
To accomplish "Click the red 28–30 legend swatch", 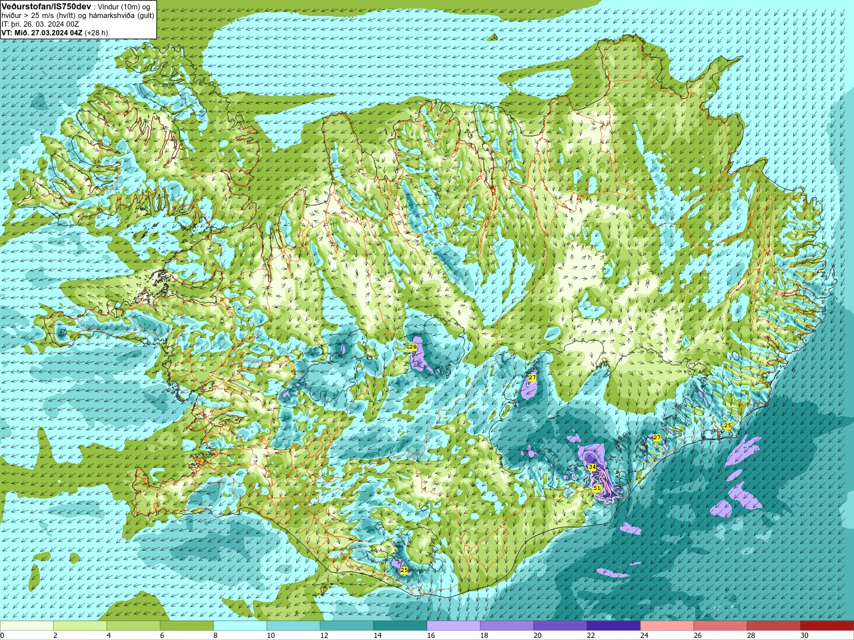I will pos(774,626).
